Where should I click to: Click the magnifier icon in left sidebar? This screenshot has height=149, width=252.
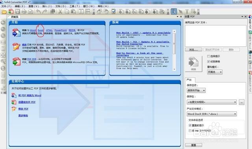(3, 62)
